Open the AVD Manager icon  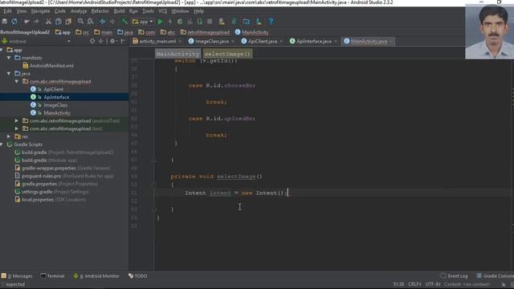[x=222, y=22]
